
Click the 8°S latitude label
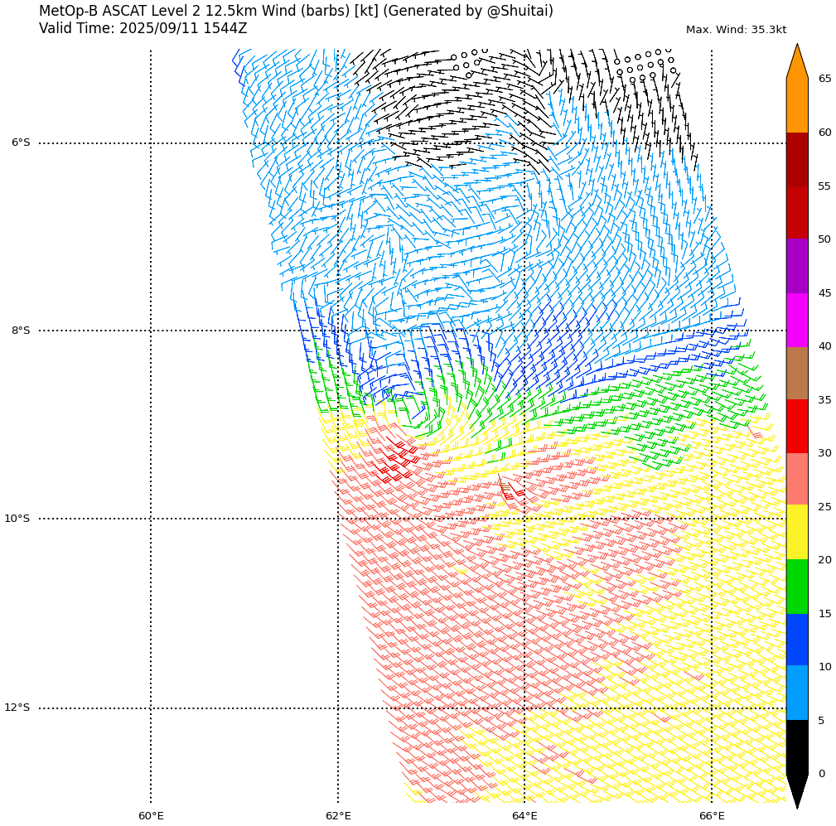click(21, 330)
